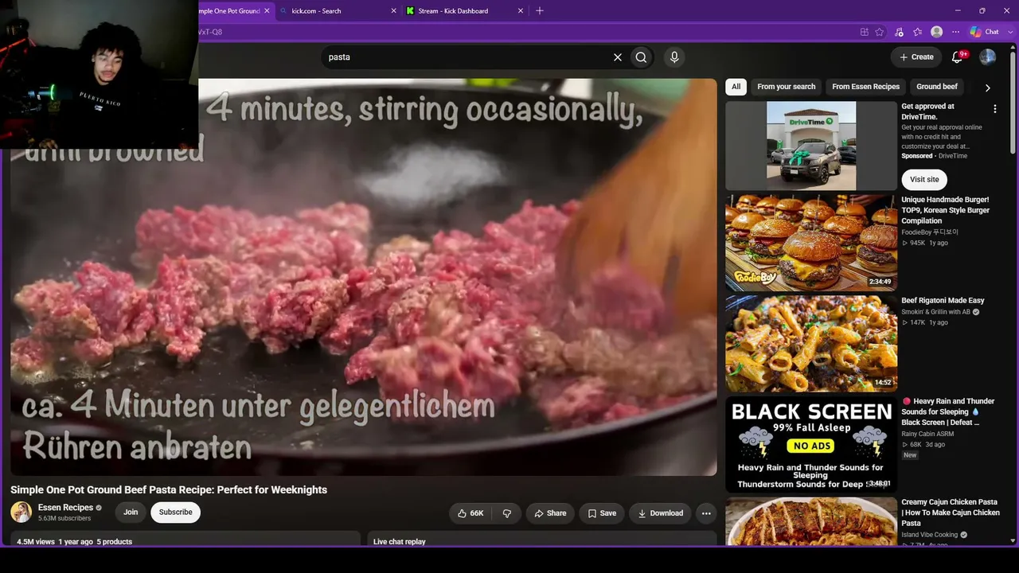Screen dimensions: 1019x573
Task: Open the Copilot Chat button
Action: [x=984, y=32]
